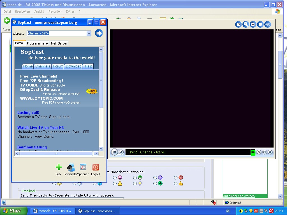The width and height of the screenshot is (287, 215).
Task: Open SopCast Optionen settings
Action: click(x=83, y=167)
